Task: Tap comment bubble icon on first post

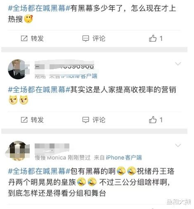Action: [85, 38]
